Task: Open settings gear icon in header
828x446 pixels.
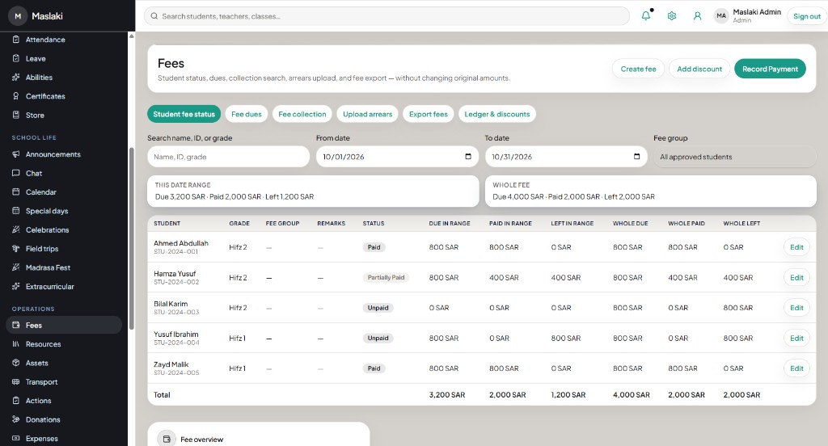Action: coord(672,16)
